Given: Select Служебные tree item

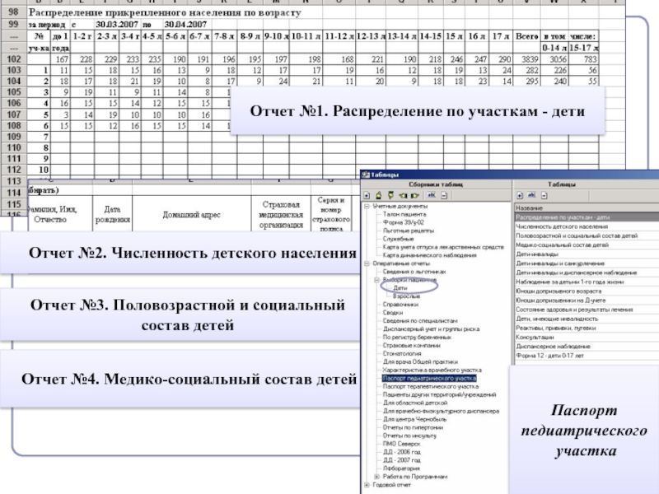Looking at the screenshot, I should (398, 239).
